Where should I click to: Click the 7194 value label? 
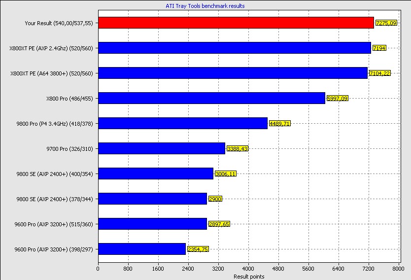point(379,48)
